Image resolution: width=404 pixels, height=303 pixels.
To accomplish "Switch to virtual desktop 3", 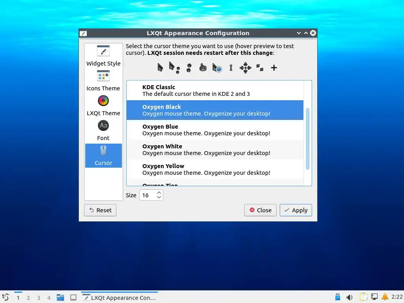I will coord(39,298).
